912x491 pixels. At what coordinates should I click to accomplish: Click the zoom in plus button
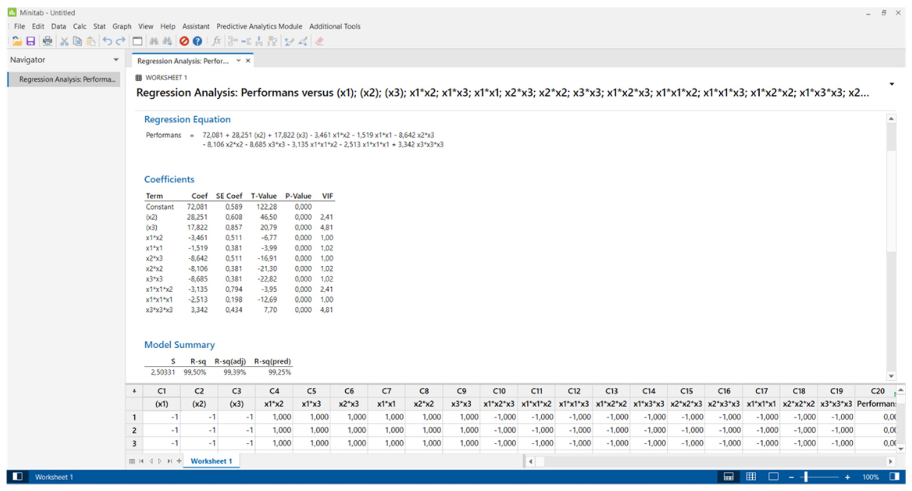click(x=847, y=477)
